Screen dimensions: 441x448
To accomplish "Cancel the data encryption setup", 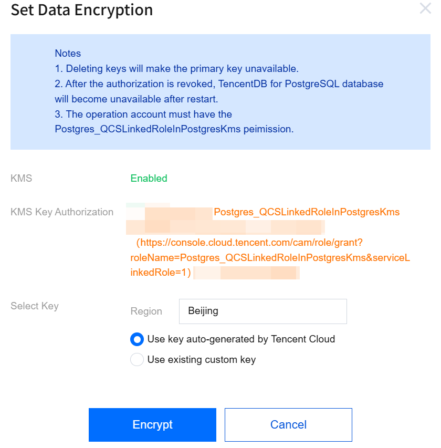I will pyautogui.click(x=288, y=424).
